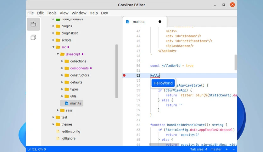Switch to the main.ts editor tab
263x152 pixels.
point(144,22)
